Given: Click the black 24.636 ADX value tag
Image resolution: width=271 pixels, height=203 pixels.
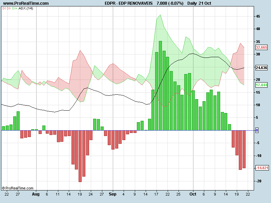Looking at the screenshot, I should pyautogui.click(x=262, y=68).
